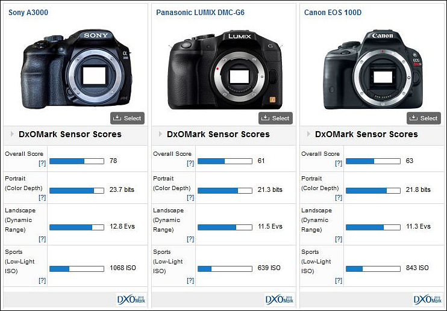Viewport: 447px width, 311px height.
Task: Click the Panasonic dynamic range bar for 11.5 Evs
Action: pyautogui.click(x=225, y=227)
